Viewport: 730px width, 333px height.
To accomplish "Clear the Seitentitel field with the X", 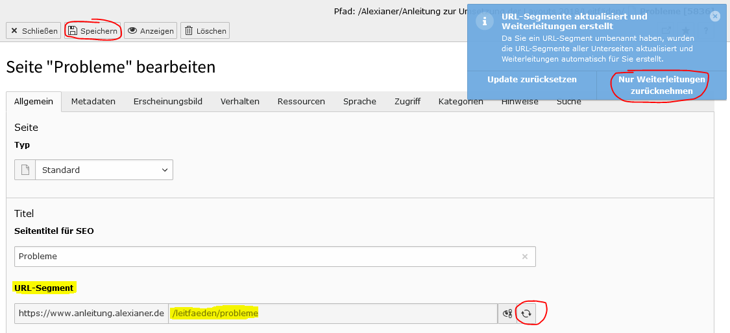I will click(525, 257).
